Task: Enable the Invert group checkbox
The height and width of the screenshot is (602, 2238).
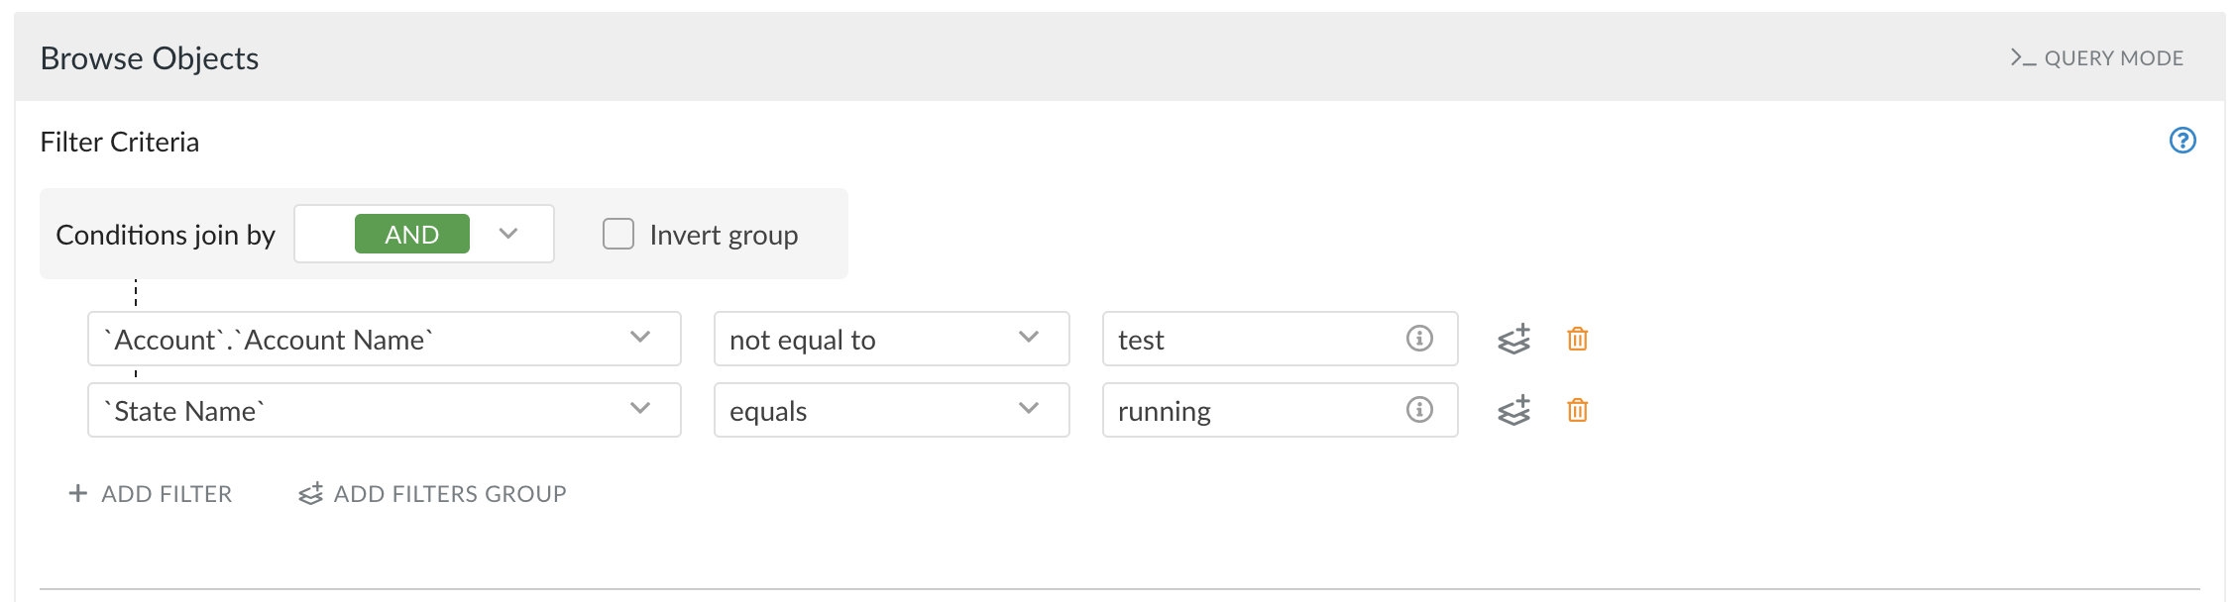Action: pos(618,234)
